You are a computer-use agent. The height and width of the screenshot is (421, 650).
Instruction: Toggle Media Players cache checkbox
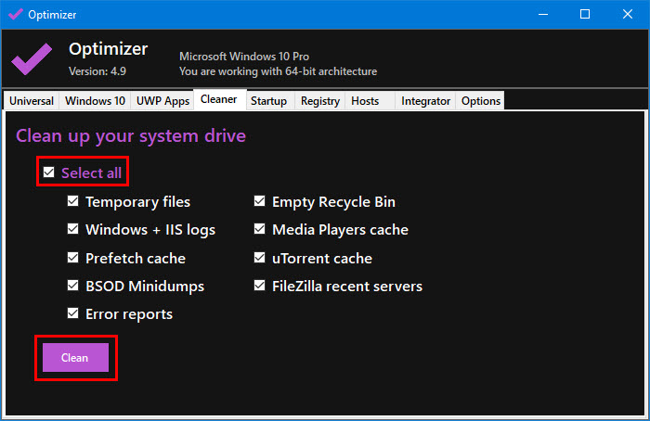[x=260, y=230]
